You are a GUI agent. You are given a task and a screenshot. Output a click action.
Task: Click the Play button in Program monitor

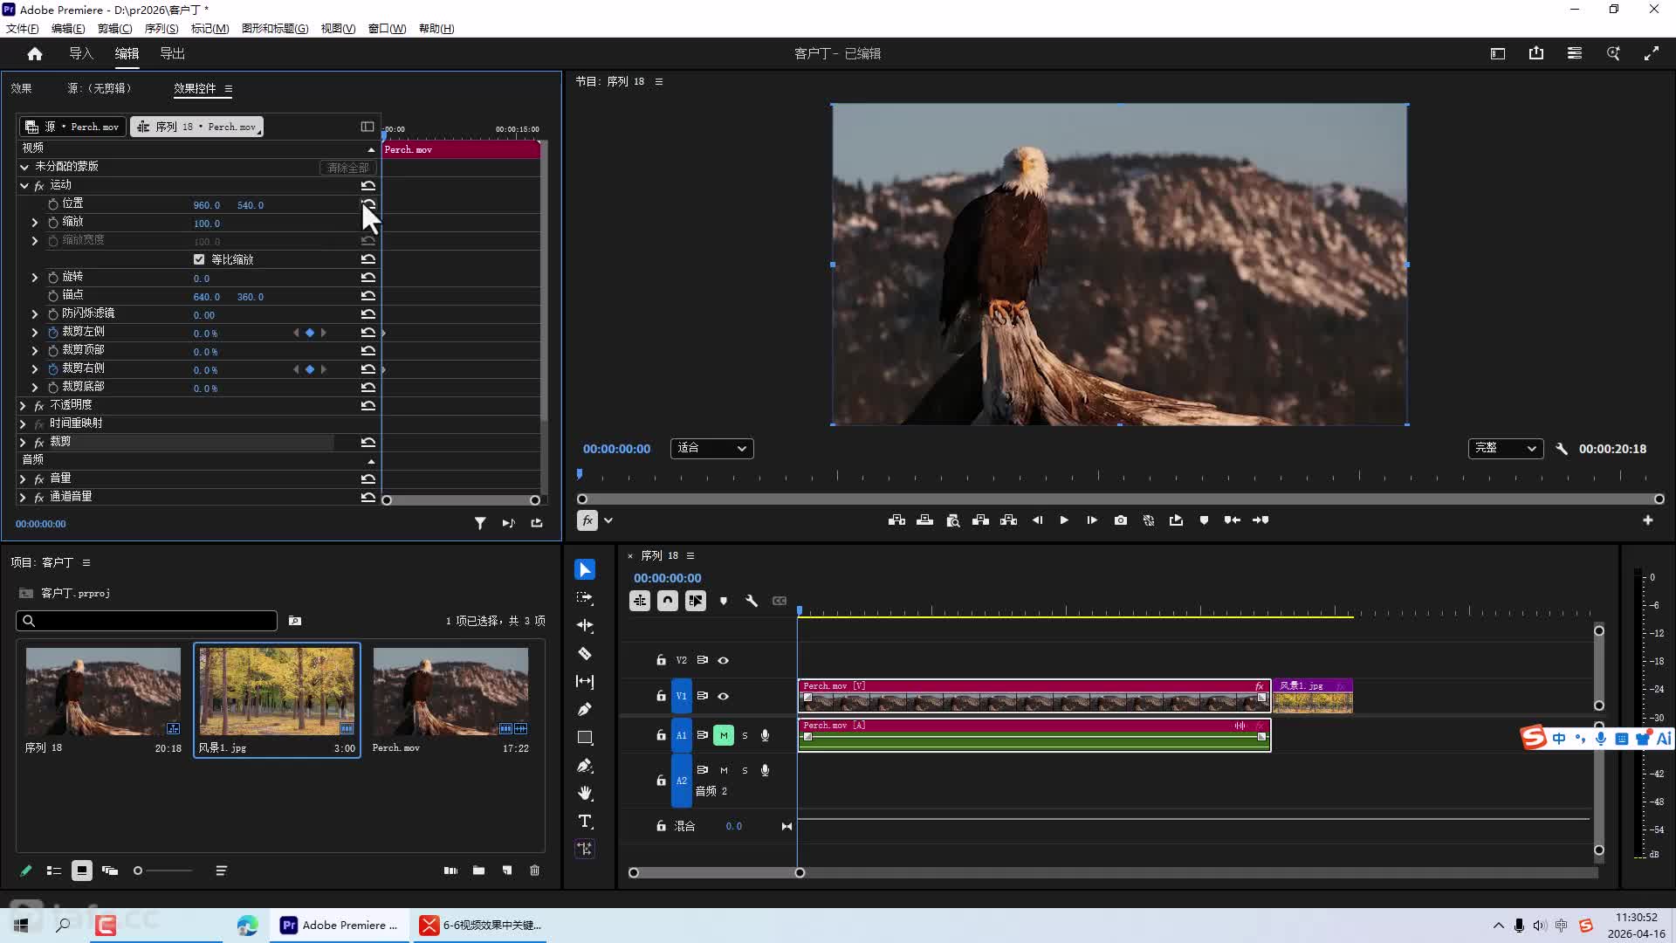click(1064, 520)
